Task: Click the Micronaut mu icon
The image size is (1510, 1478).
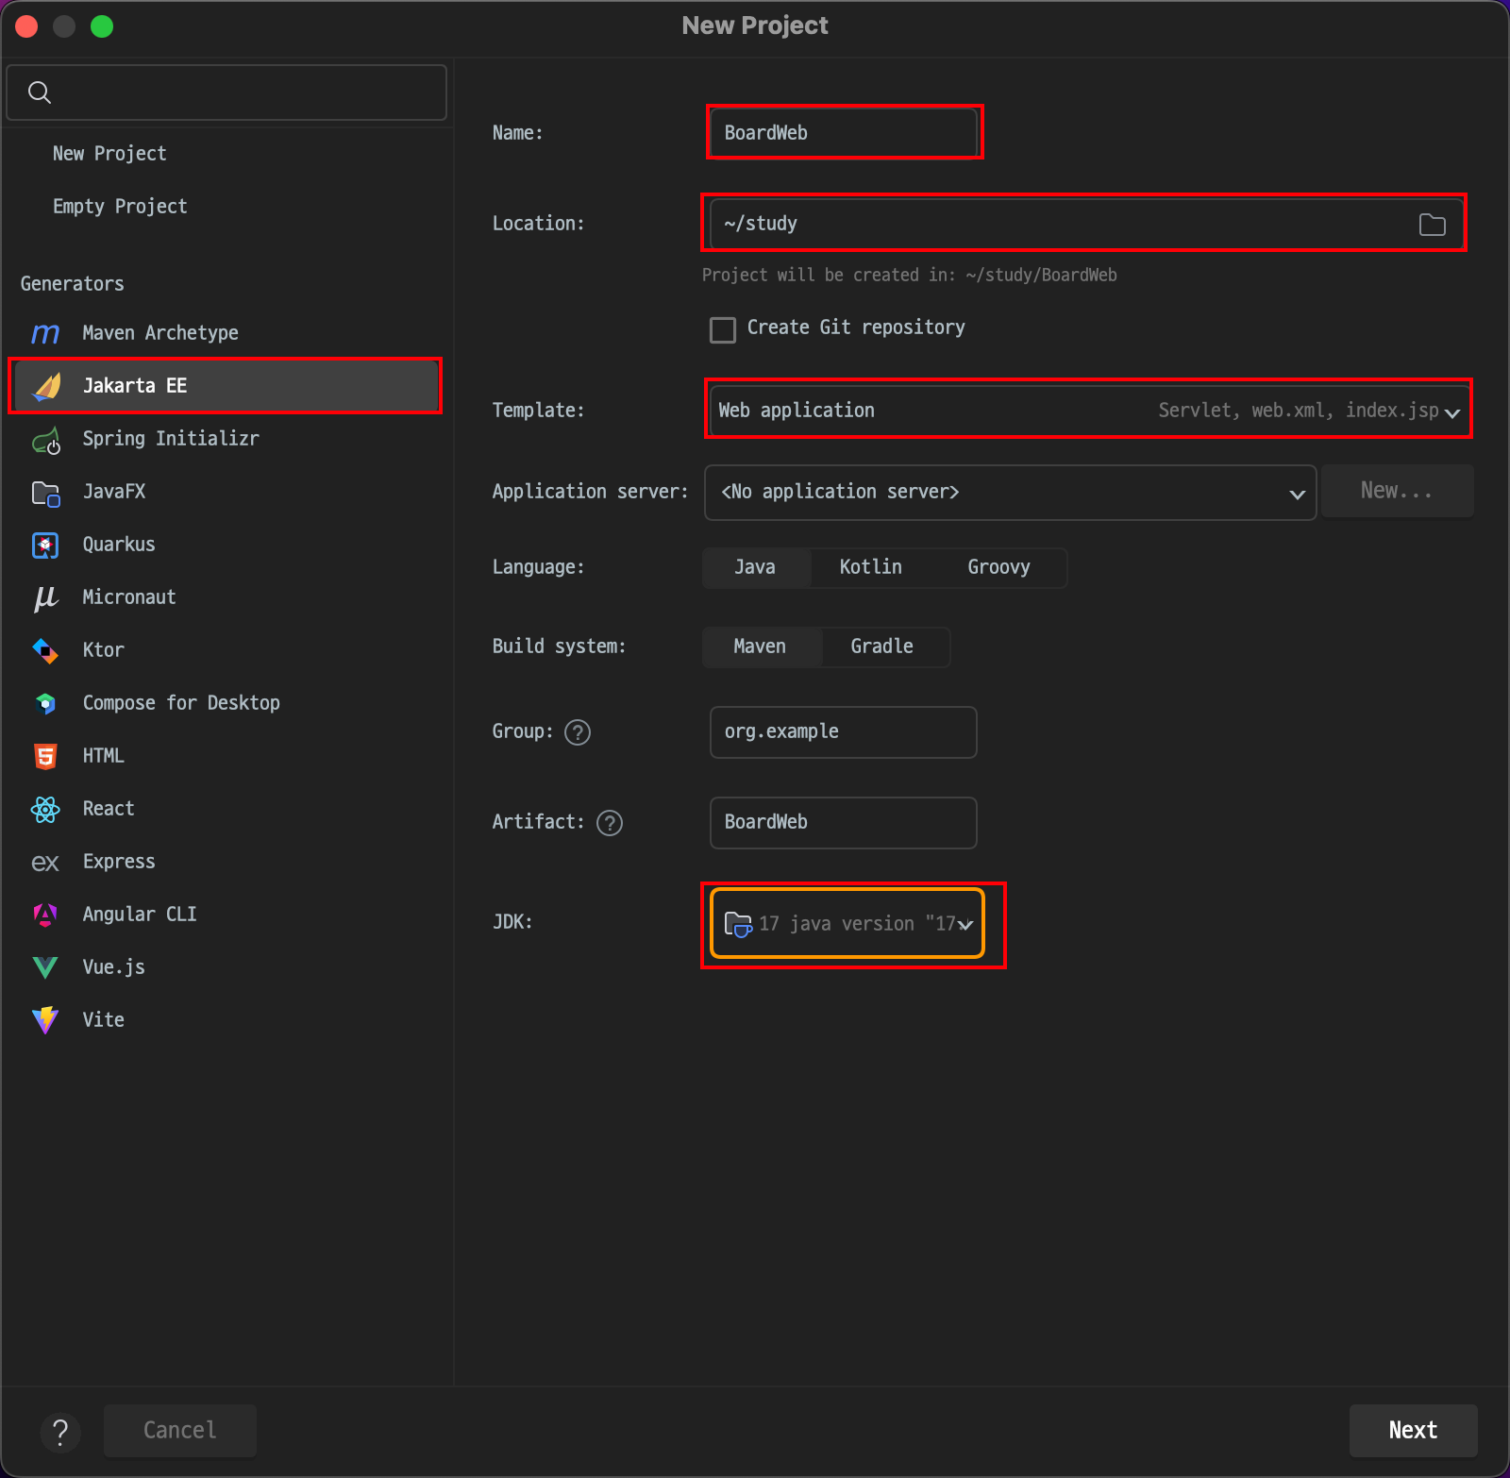Action: tap(45, 598)
